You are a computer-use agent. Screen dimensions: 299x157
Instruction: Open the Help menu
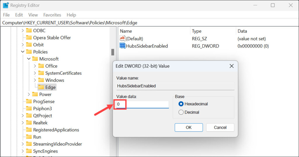(71, 15)
